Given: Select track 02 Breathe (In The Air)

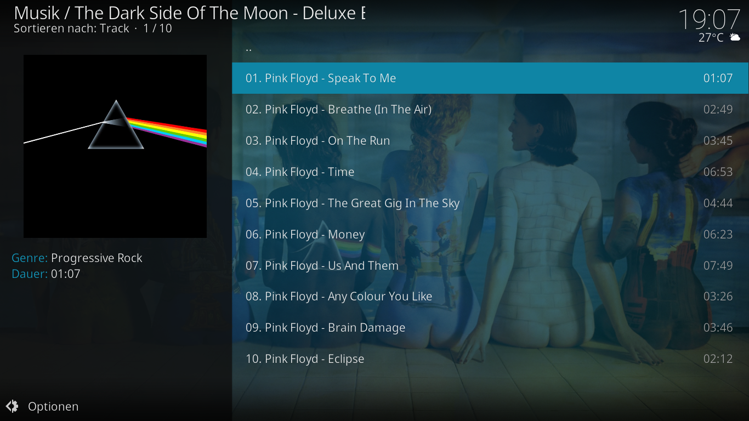Looking at the screenshot, I should [x=490, y=109].
